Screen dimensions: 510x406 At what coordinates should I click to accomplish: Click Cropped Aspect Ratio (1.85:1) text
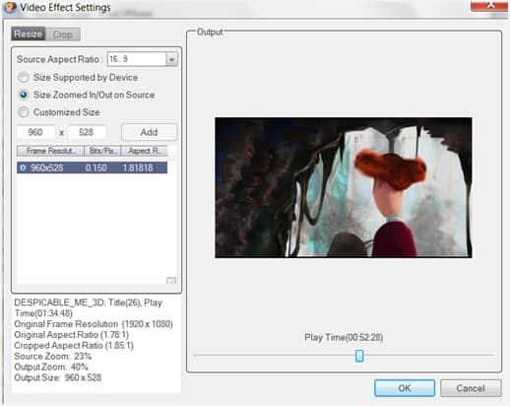coord(74,346)
